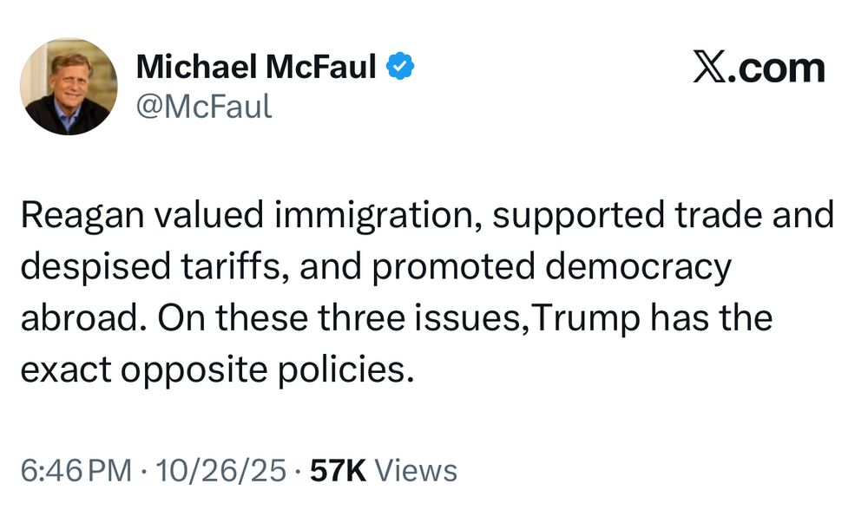Click the X logo glyph
This screenshot has height=523, width=868.
coord(710,68)
